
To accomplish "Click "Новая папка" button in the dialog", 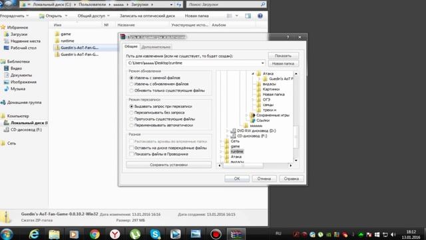I will coord(283,63).
